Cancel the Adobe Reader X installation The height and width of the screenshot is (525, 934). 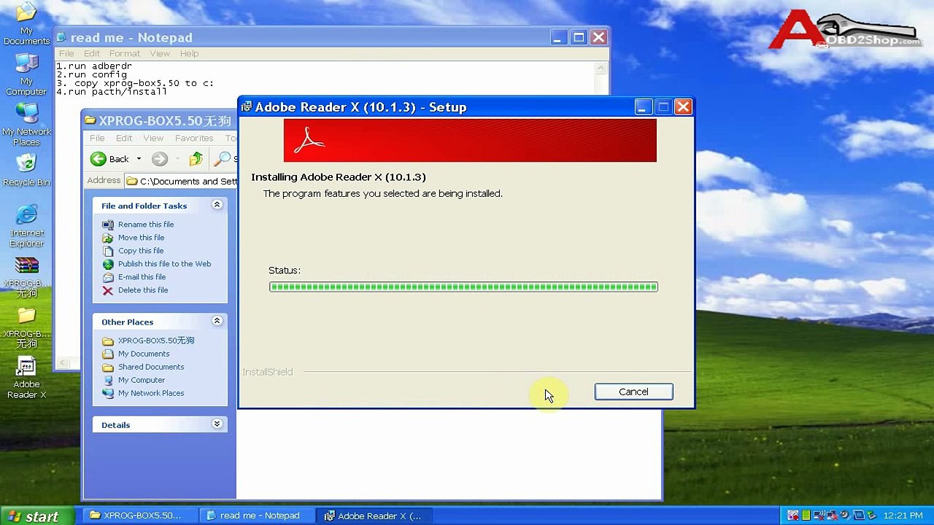pyautogui.click(x=633, y=392)
